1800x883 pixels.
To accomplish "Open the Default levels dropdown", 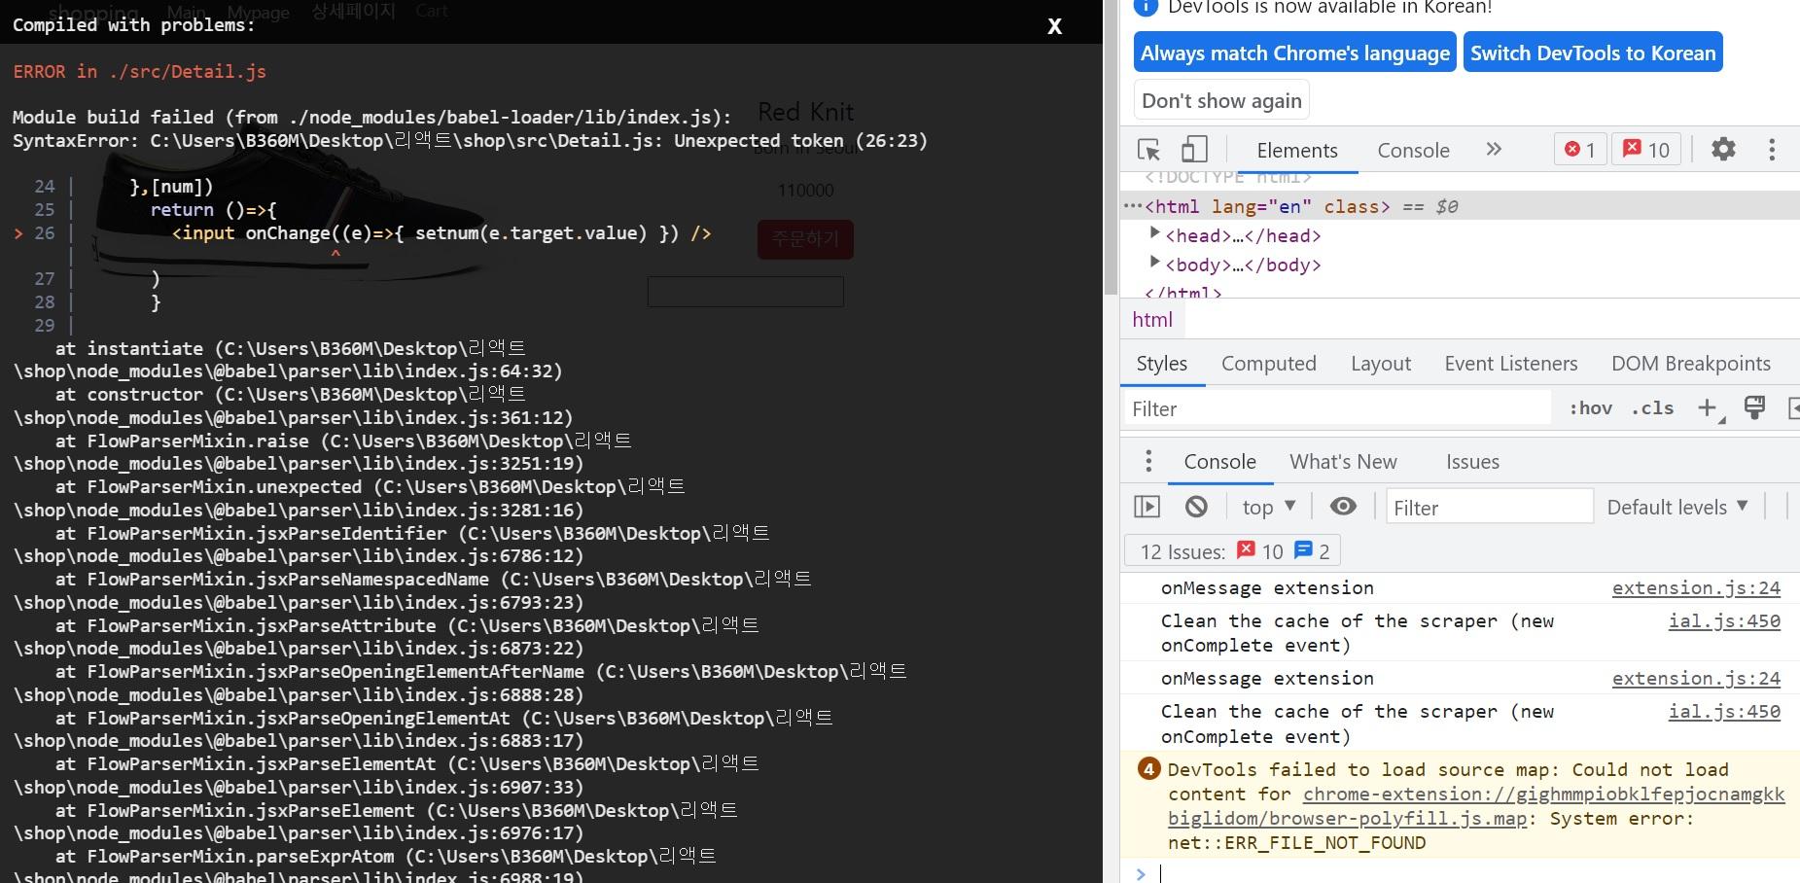I will 1677,507.
